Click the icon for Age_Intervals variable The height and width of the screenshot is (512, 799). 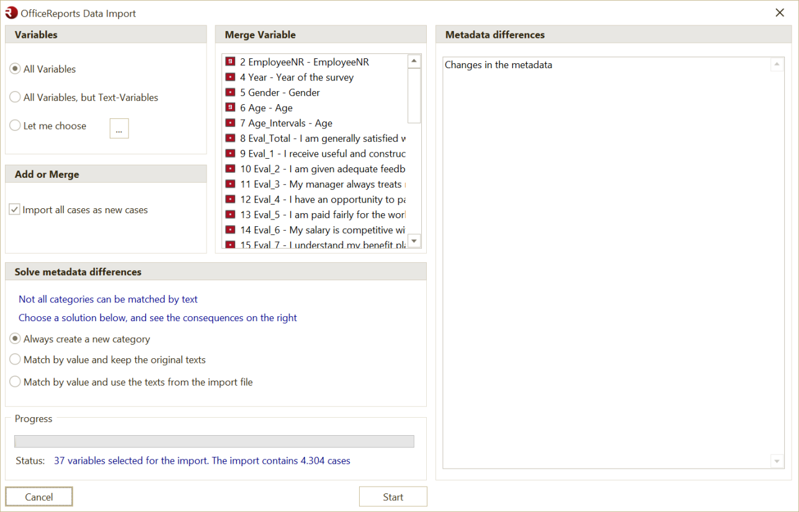230,123
